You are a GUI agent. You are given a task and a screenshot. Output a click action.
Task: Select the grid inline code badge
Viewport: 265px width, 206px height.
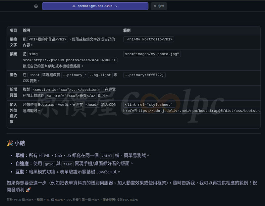[x=49, y=164]
